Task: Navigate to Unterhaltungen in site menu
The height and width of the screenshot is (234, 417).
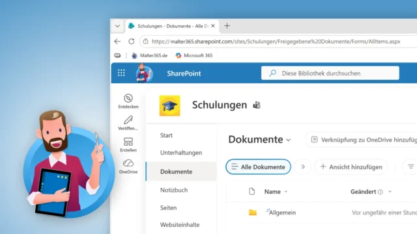Action: coord(181,153)
